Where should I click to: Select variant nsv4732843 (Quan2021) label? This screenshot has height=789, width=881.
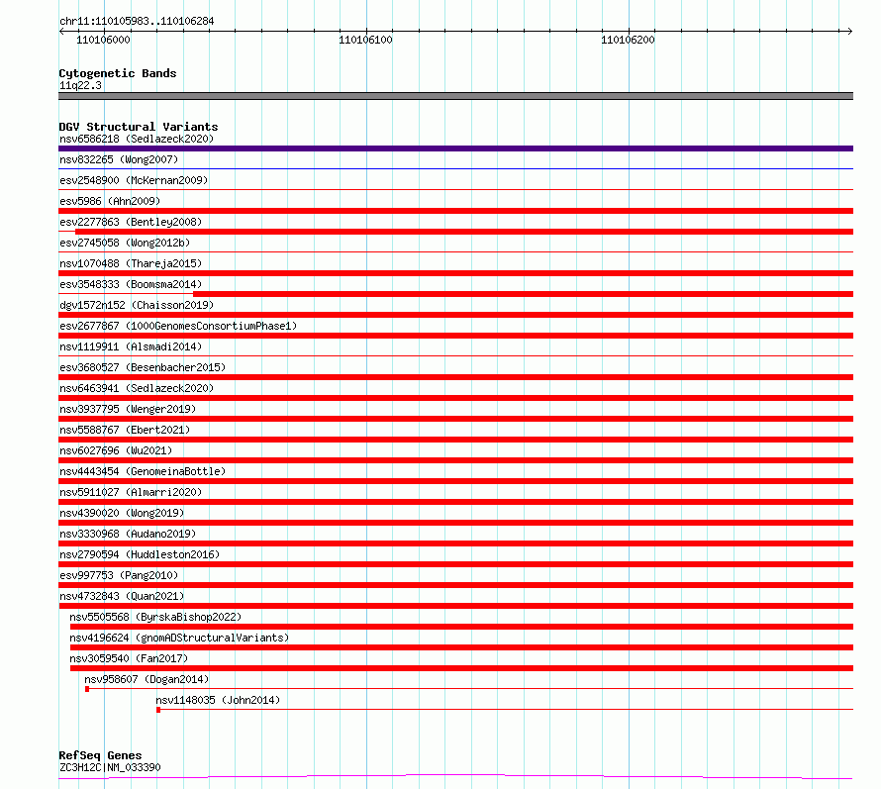(x=122, y=596)
